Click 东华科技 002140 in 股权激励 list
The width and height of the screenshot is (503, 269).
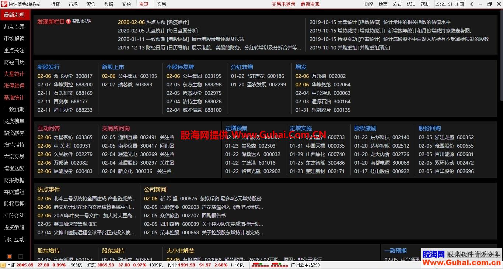(x=382, y=137)
